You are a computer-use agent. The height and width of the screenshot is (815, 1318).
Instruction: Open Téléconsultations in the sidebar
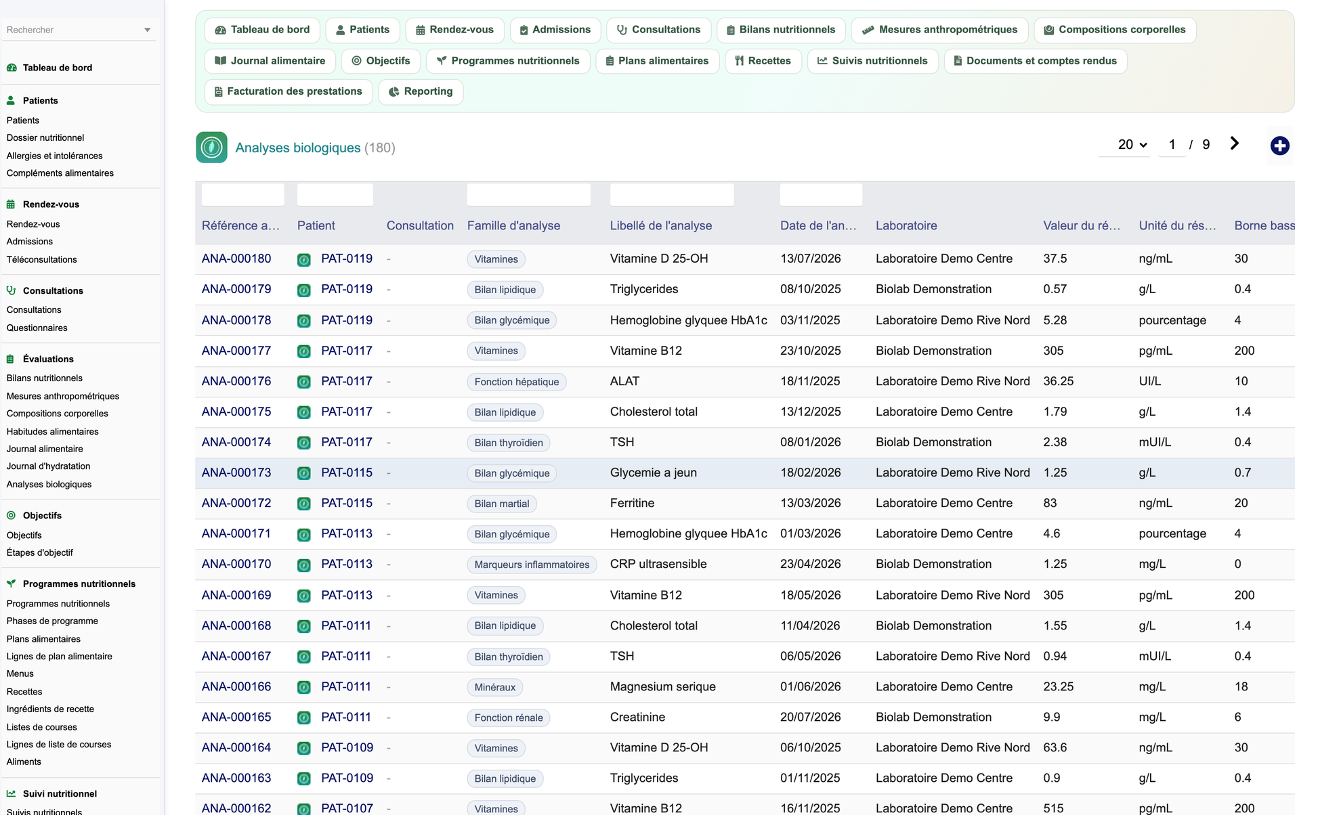(41, 259)
